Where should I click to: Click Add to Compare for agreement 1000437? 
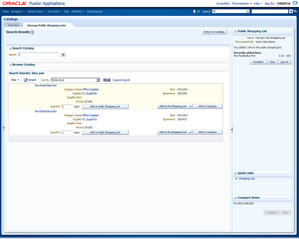[207, 132]
